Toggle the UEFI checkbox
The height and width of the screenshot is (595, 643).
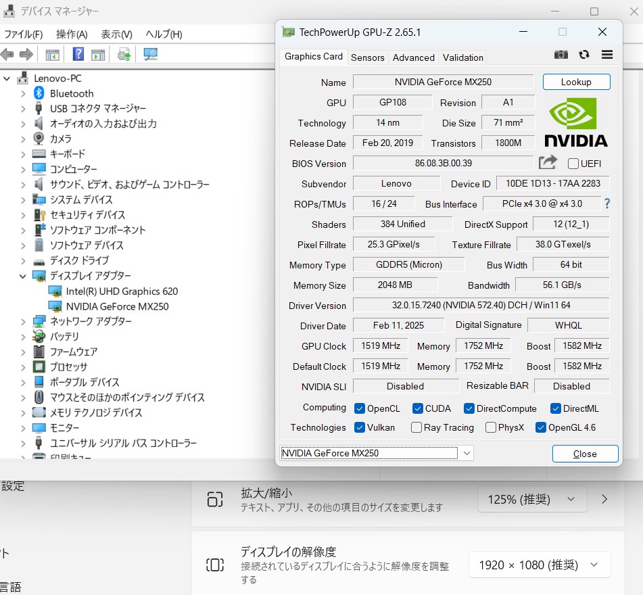[573, 164]
